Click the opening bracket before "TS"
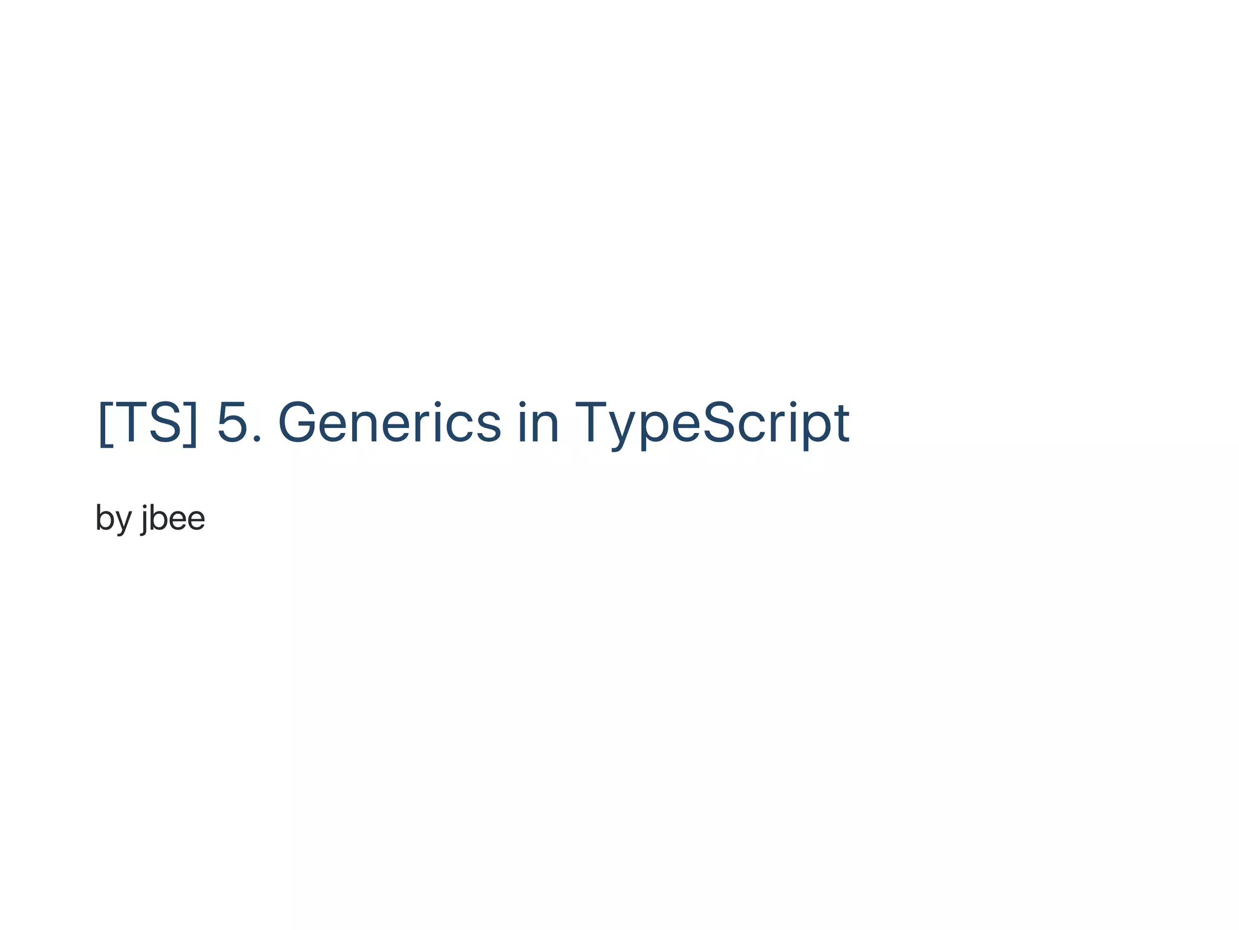1239x930 pixels. (x=104, y=423)
